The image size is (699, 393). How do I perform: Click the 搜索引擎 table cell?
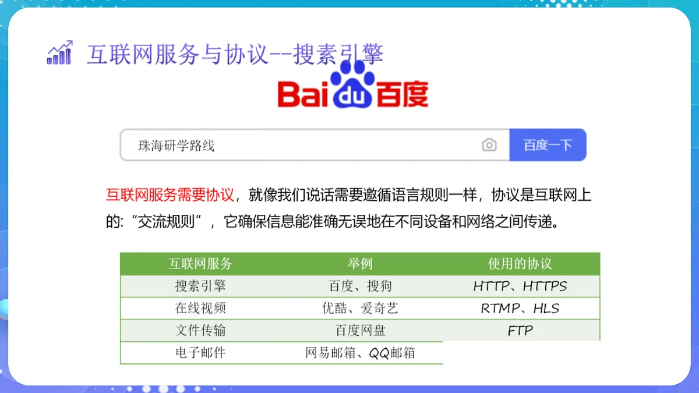pos(200,286)
